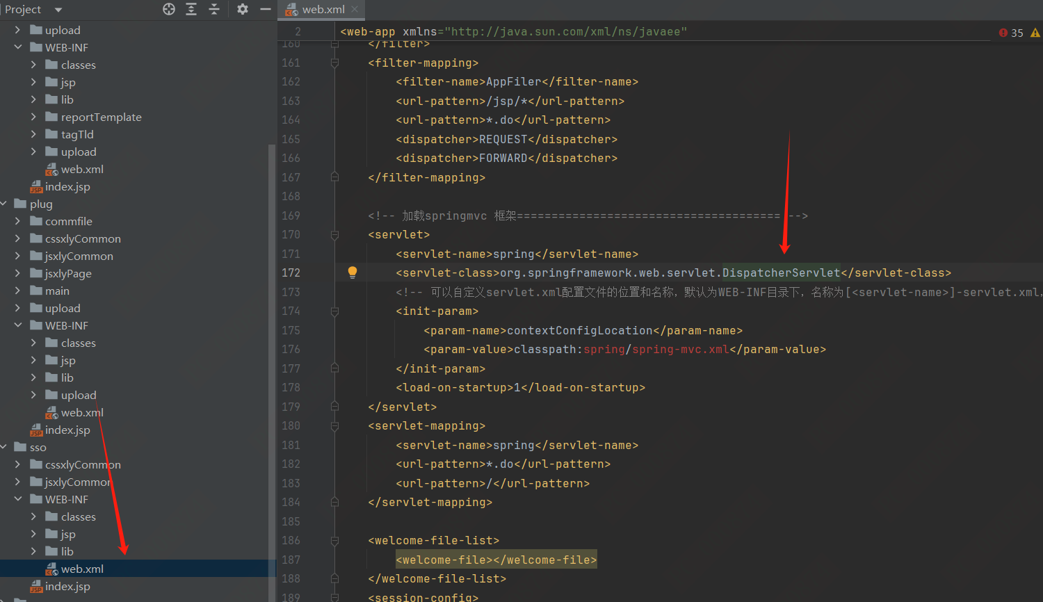This screenshot has height=602, width=1043.
Task: Select the highlighted web.xml under sso
Action: (82, 569)
